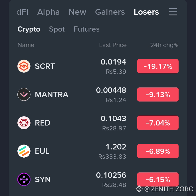This screenshot has width=196, height=196.
Task: Select the Futures filter
Action: coord(87,29)
